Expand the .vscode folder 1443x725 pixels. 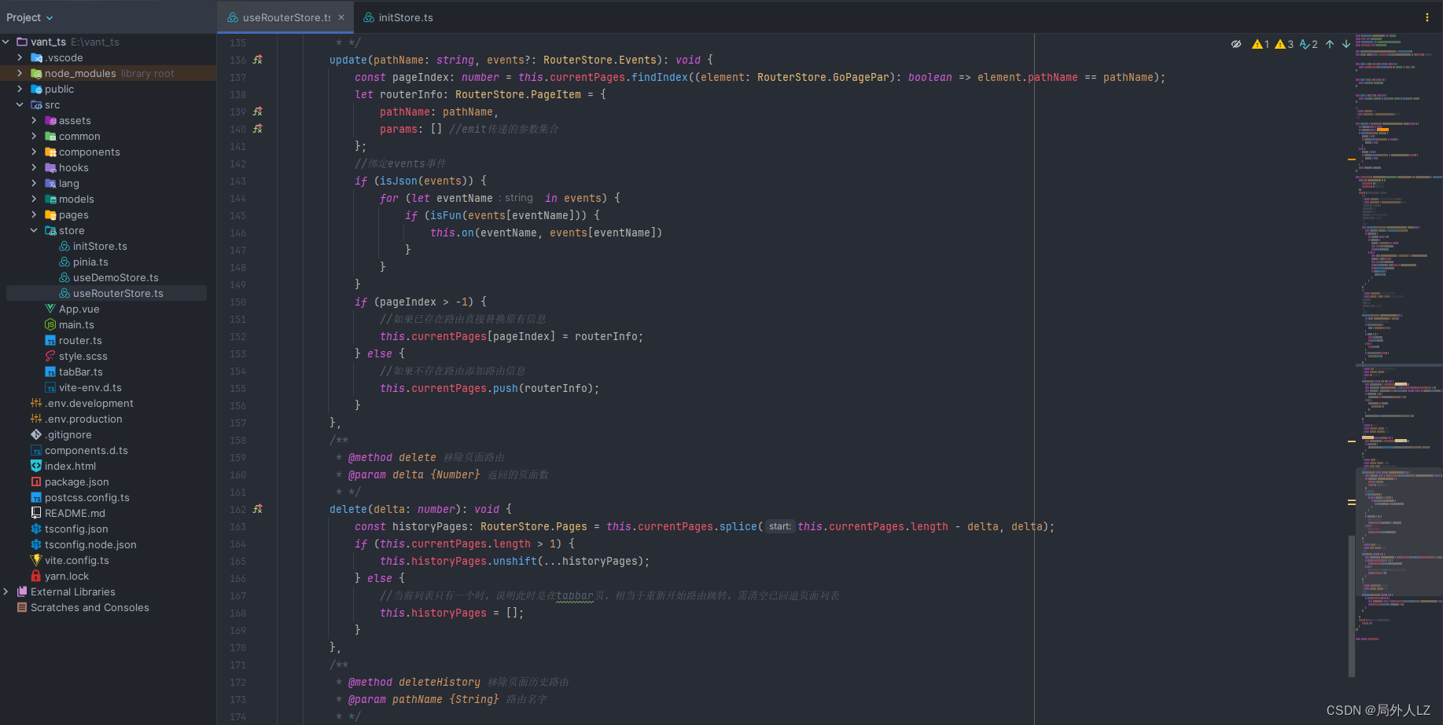[20, 57]
